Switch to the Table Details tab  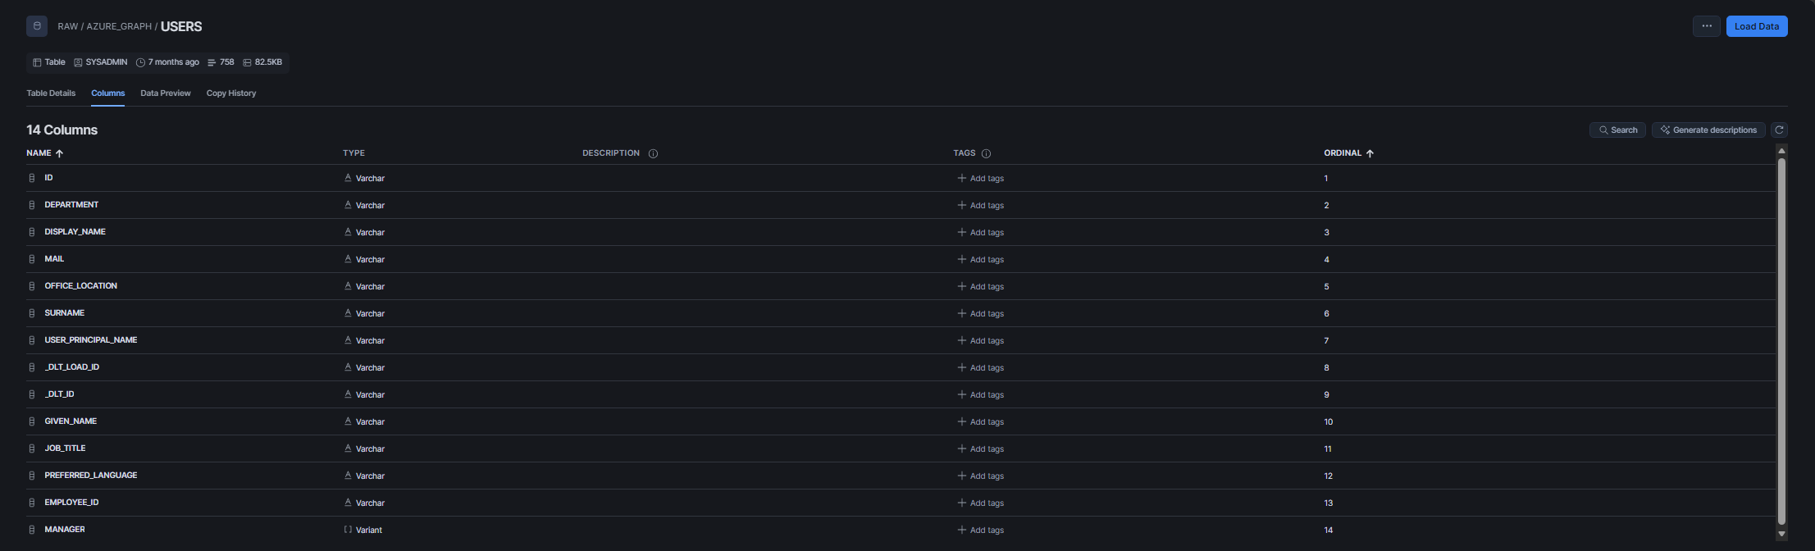[51, 93]
